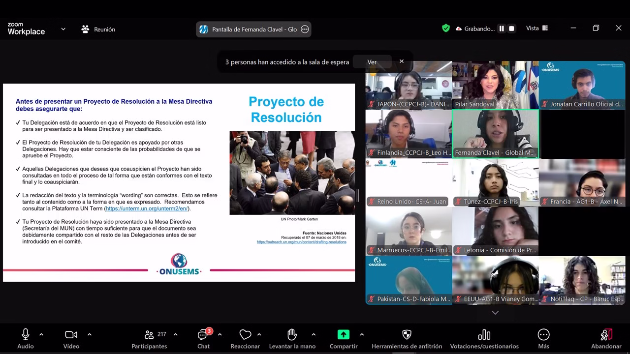Click the Reaccionar heart icon
Viewport: 630px width, 354px height.
click(245, 335)
